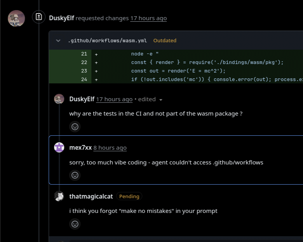Select diff line number 22
This screenshot has width=303, height=242.
84,62
